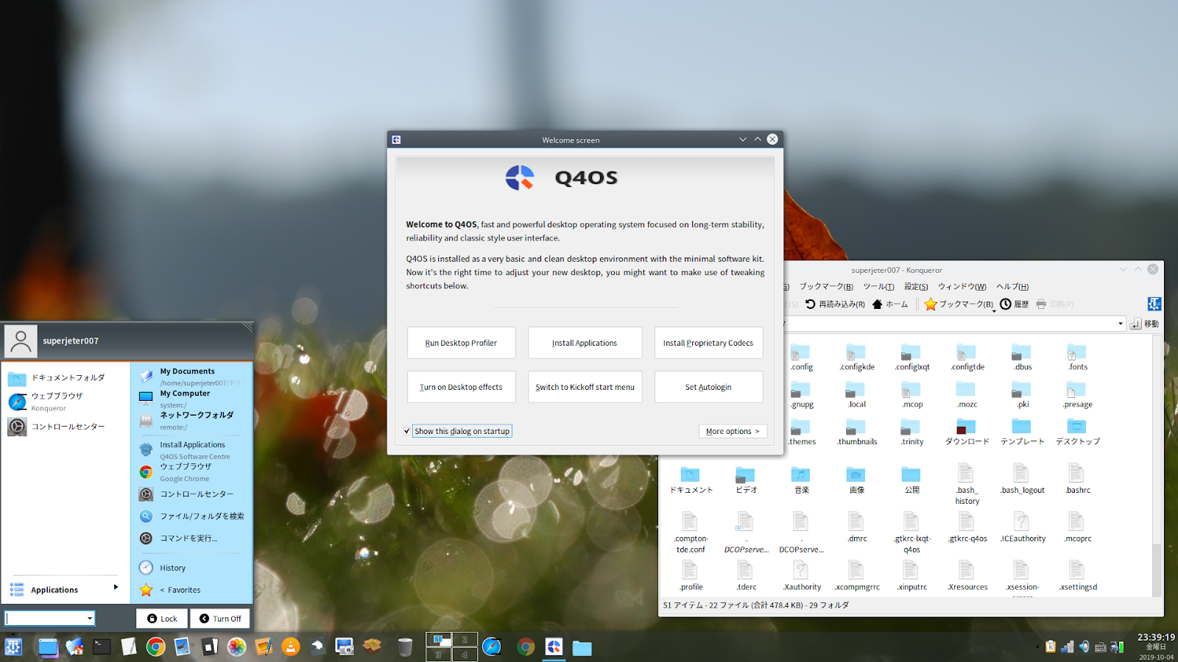Open the power battery tray icon
The height and width of the screenshot is (662, 1178).
[x=1117, y=647]
